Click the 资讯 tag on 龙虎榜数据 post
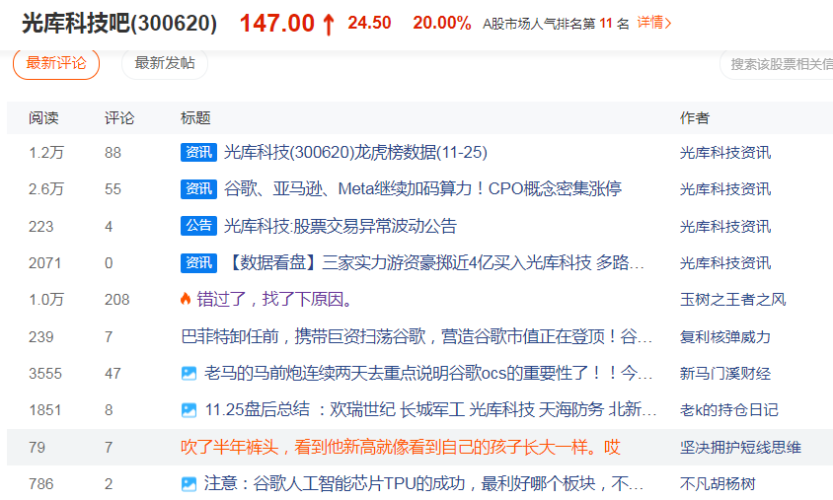This screenshot has width=833, height=500. 198,152
